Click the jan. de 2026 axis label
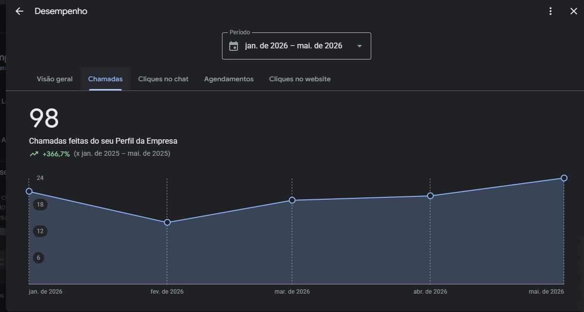Screen dimensions: 584x312 coord(46,292)
